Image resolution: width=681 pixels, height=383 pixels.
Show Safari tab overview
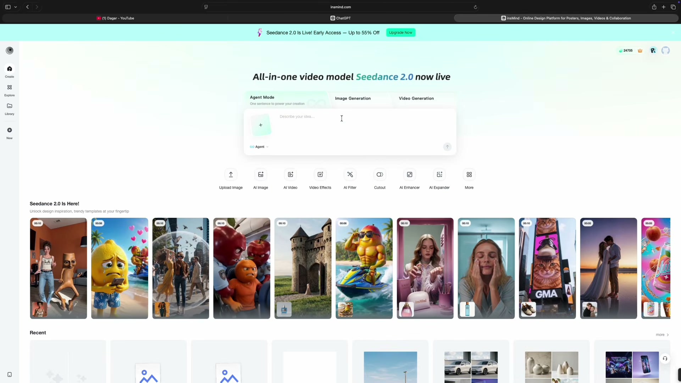(673, 7)
